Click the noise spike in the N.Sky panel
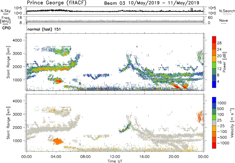The image size is (235, 163). coord(192,9)
